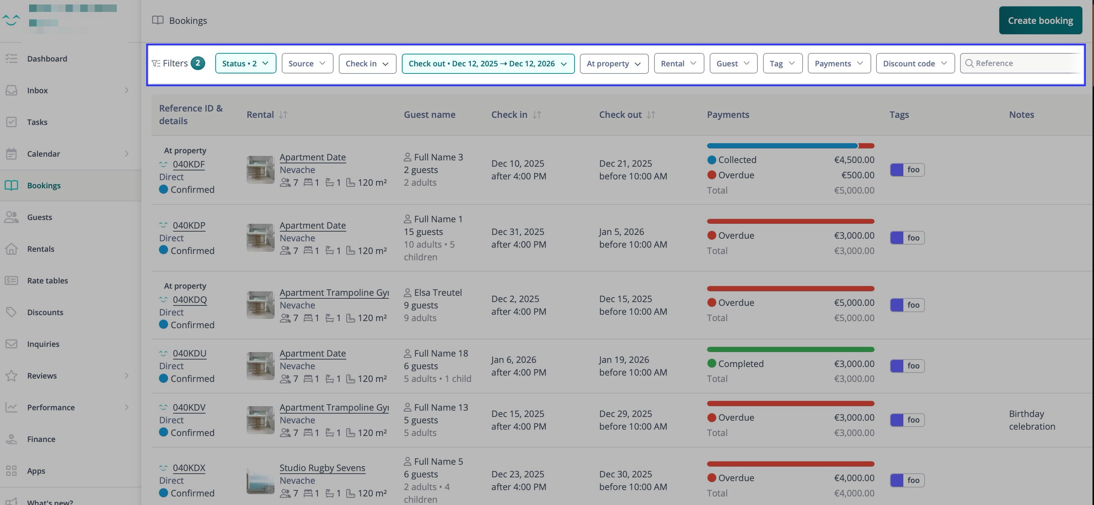This screenshot has height=505, width=1094.
Task: Click the Apps grid icon
Action: [12, 471]
